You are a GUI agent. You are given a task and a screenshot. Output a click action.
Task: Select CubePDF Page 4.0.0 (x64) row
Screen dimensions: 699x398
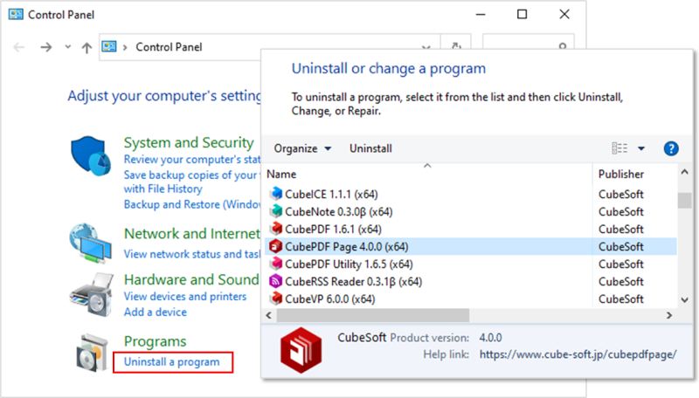point(471,246)
